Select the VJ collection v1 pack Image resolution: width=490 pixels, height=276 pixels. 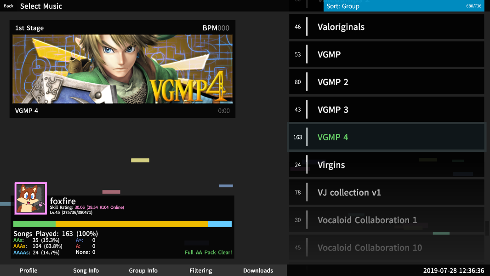[387, 192]
